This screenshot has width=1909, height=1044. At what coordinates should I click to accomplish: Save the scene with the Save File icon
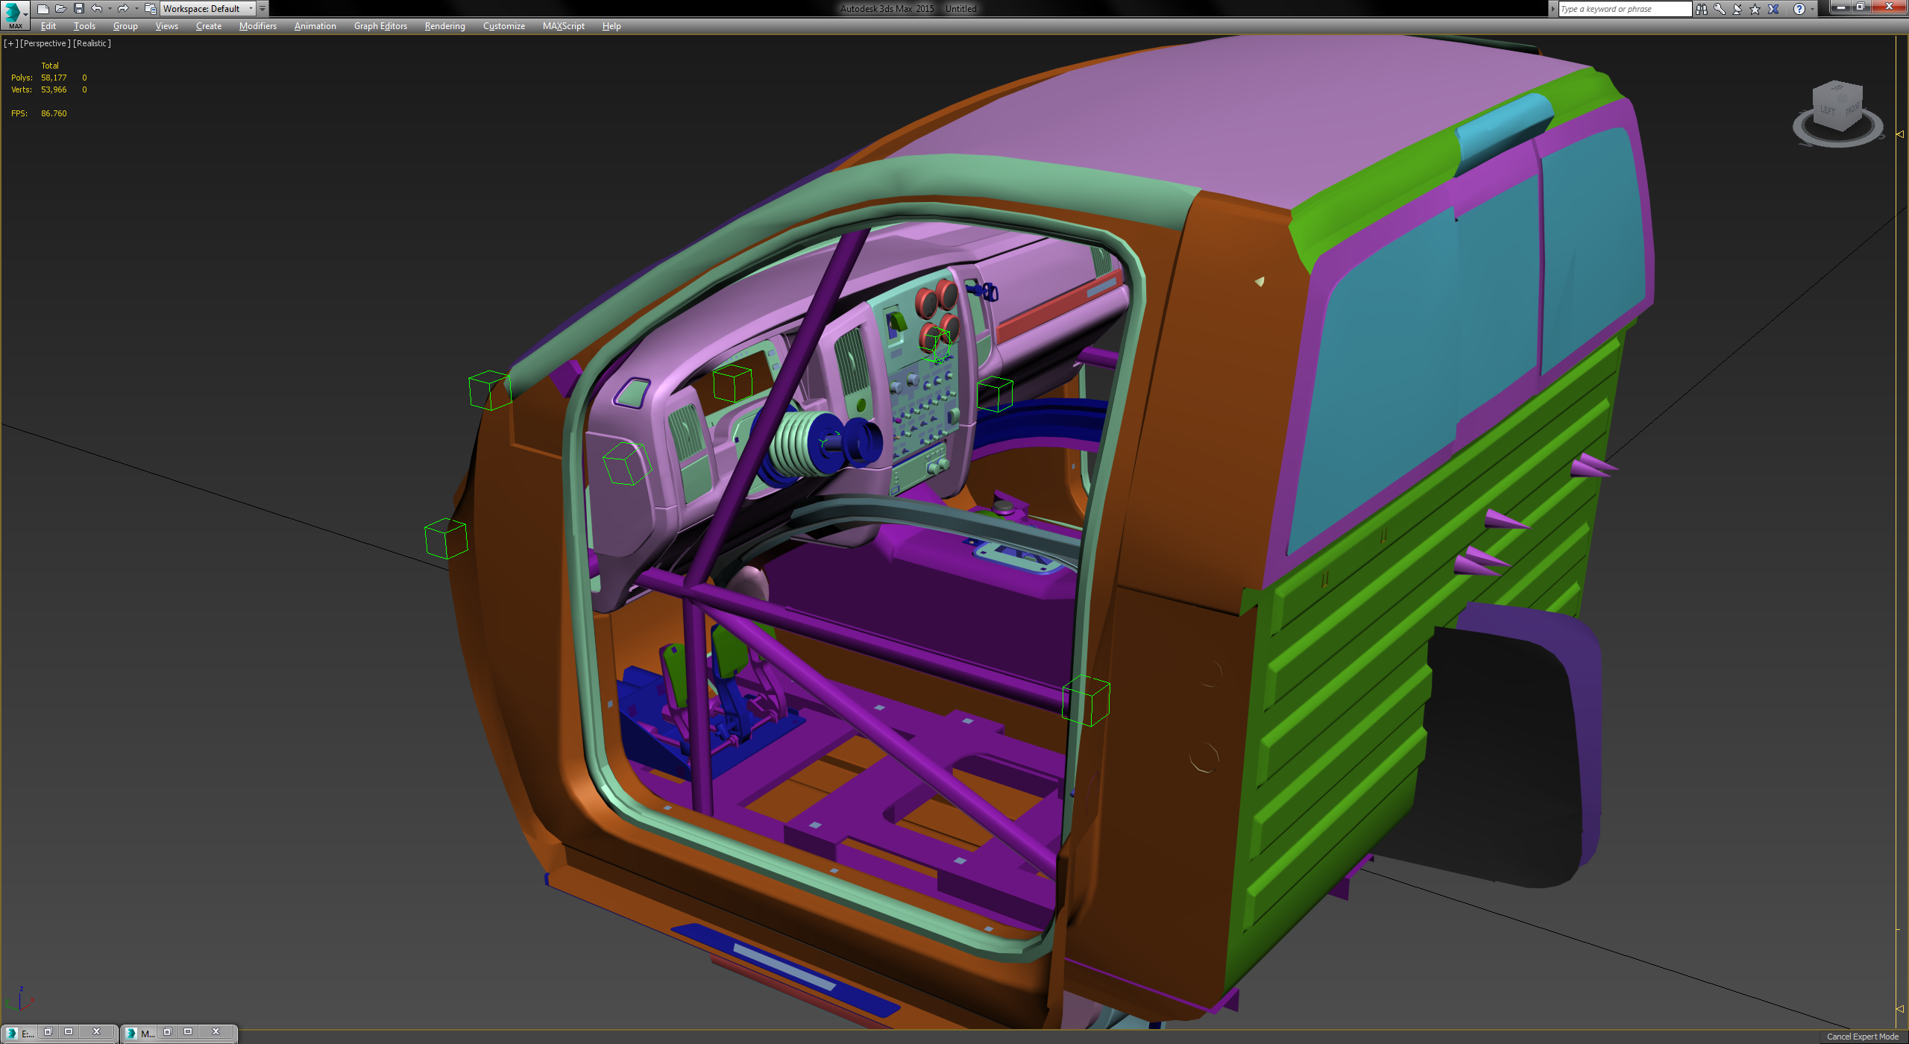coord(78,8)
